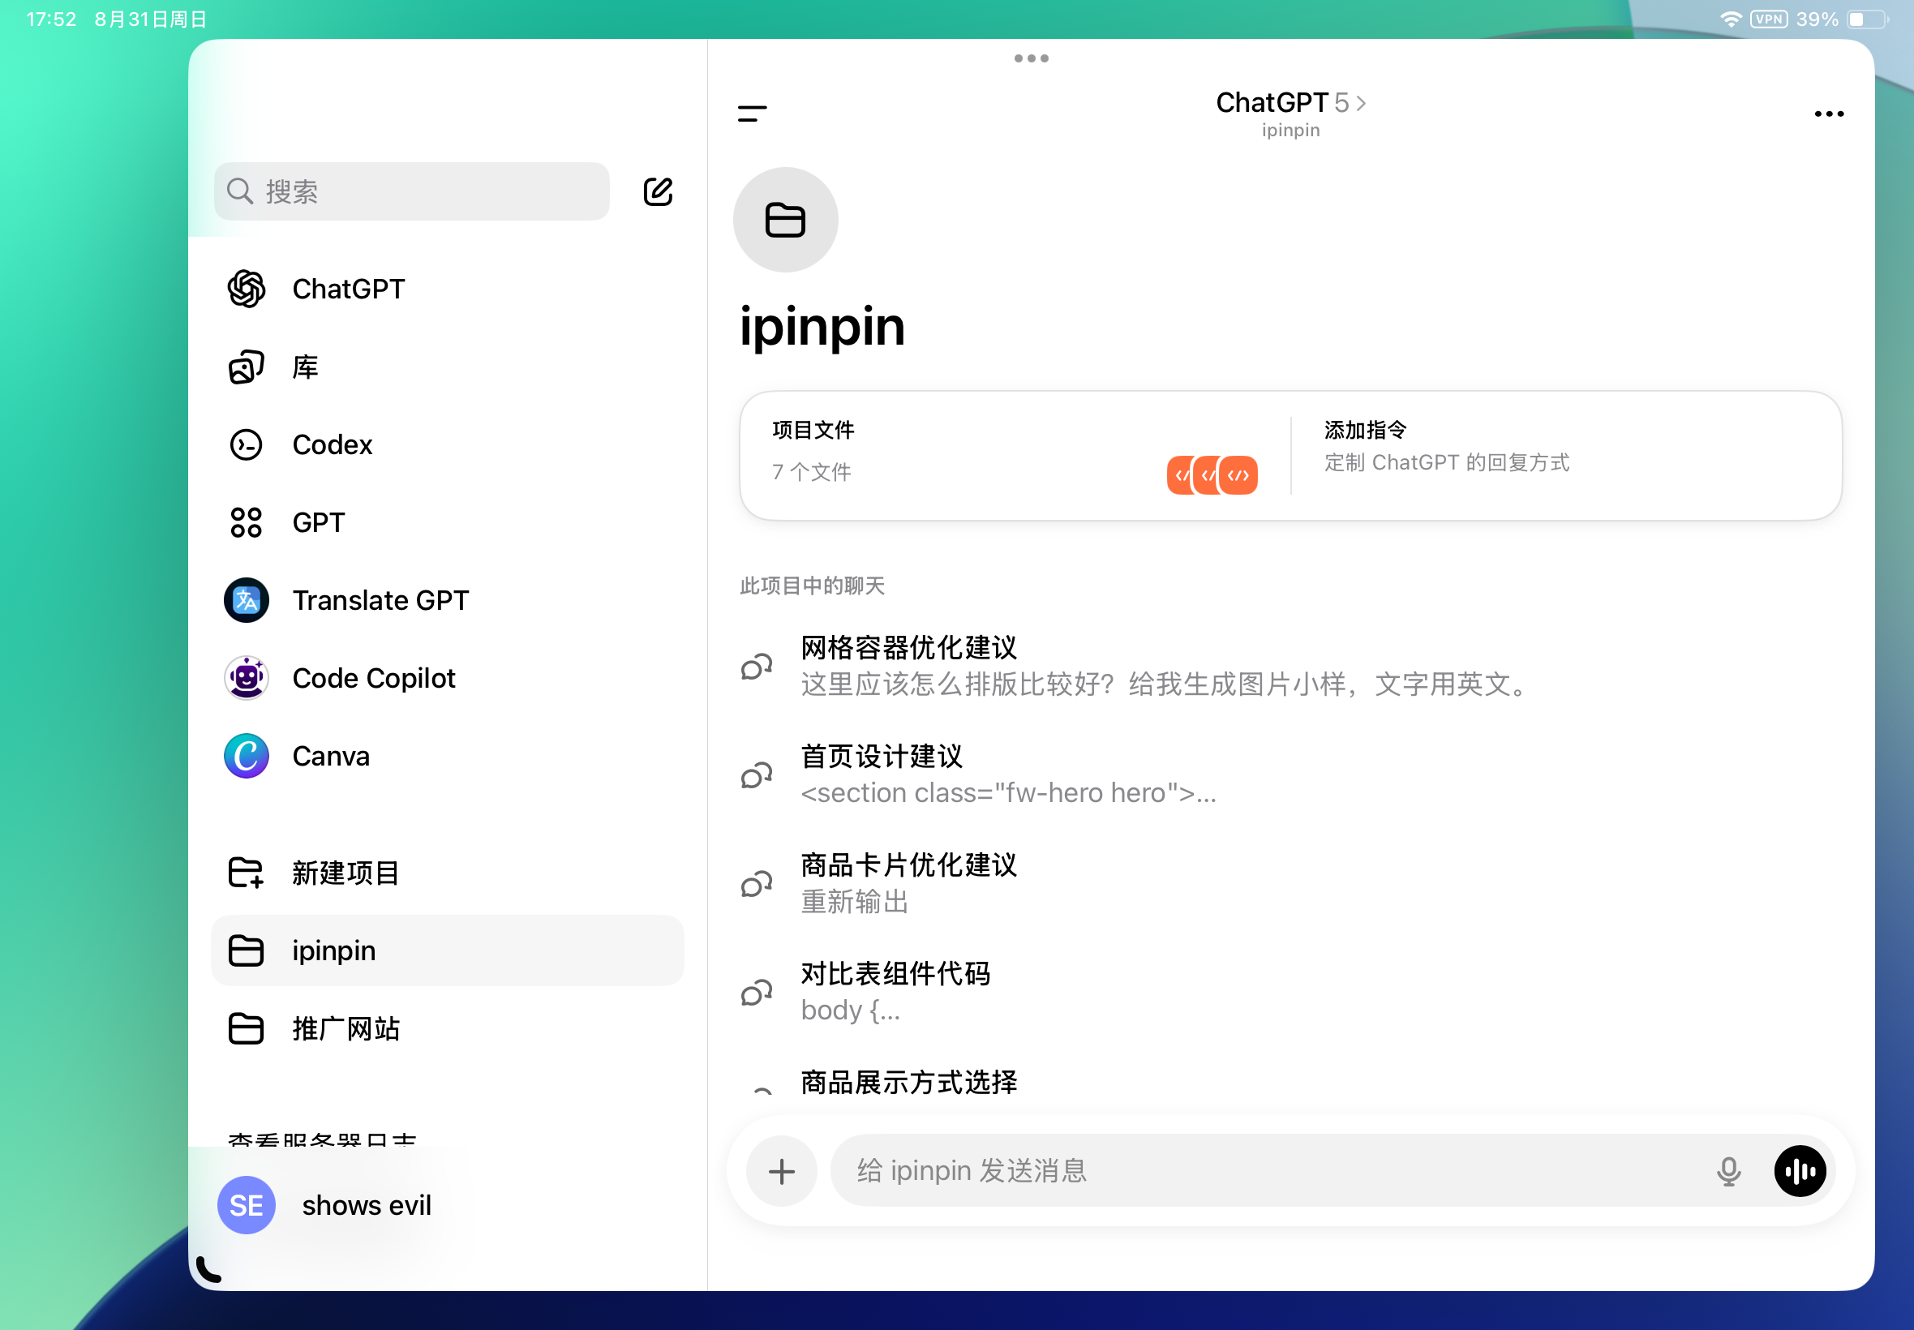Click the battery 39% indicator
Image resolution: width=1914 pixels, height=1330 pixels.
(1842, 19)
